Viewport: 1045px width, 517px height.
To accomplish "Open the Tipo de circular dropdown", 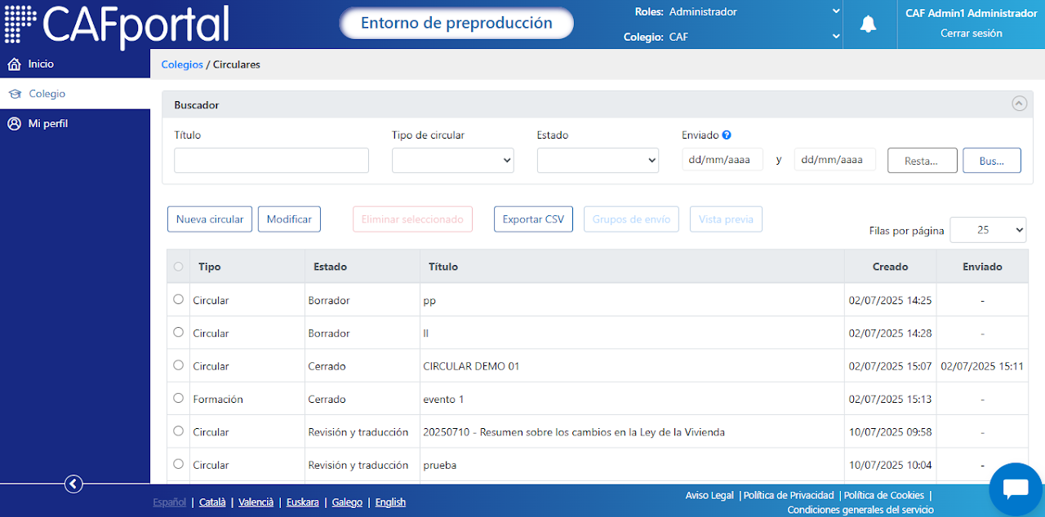I will point(453,161).
